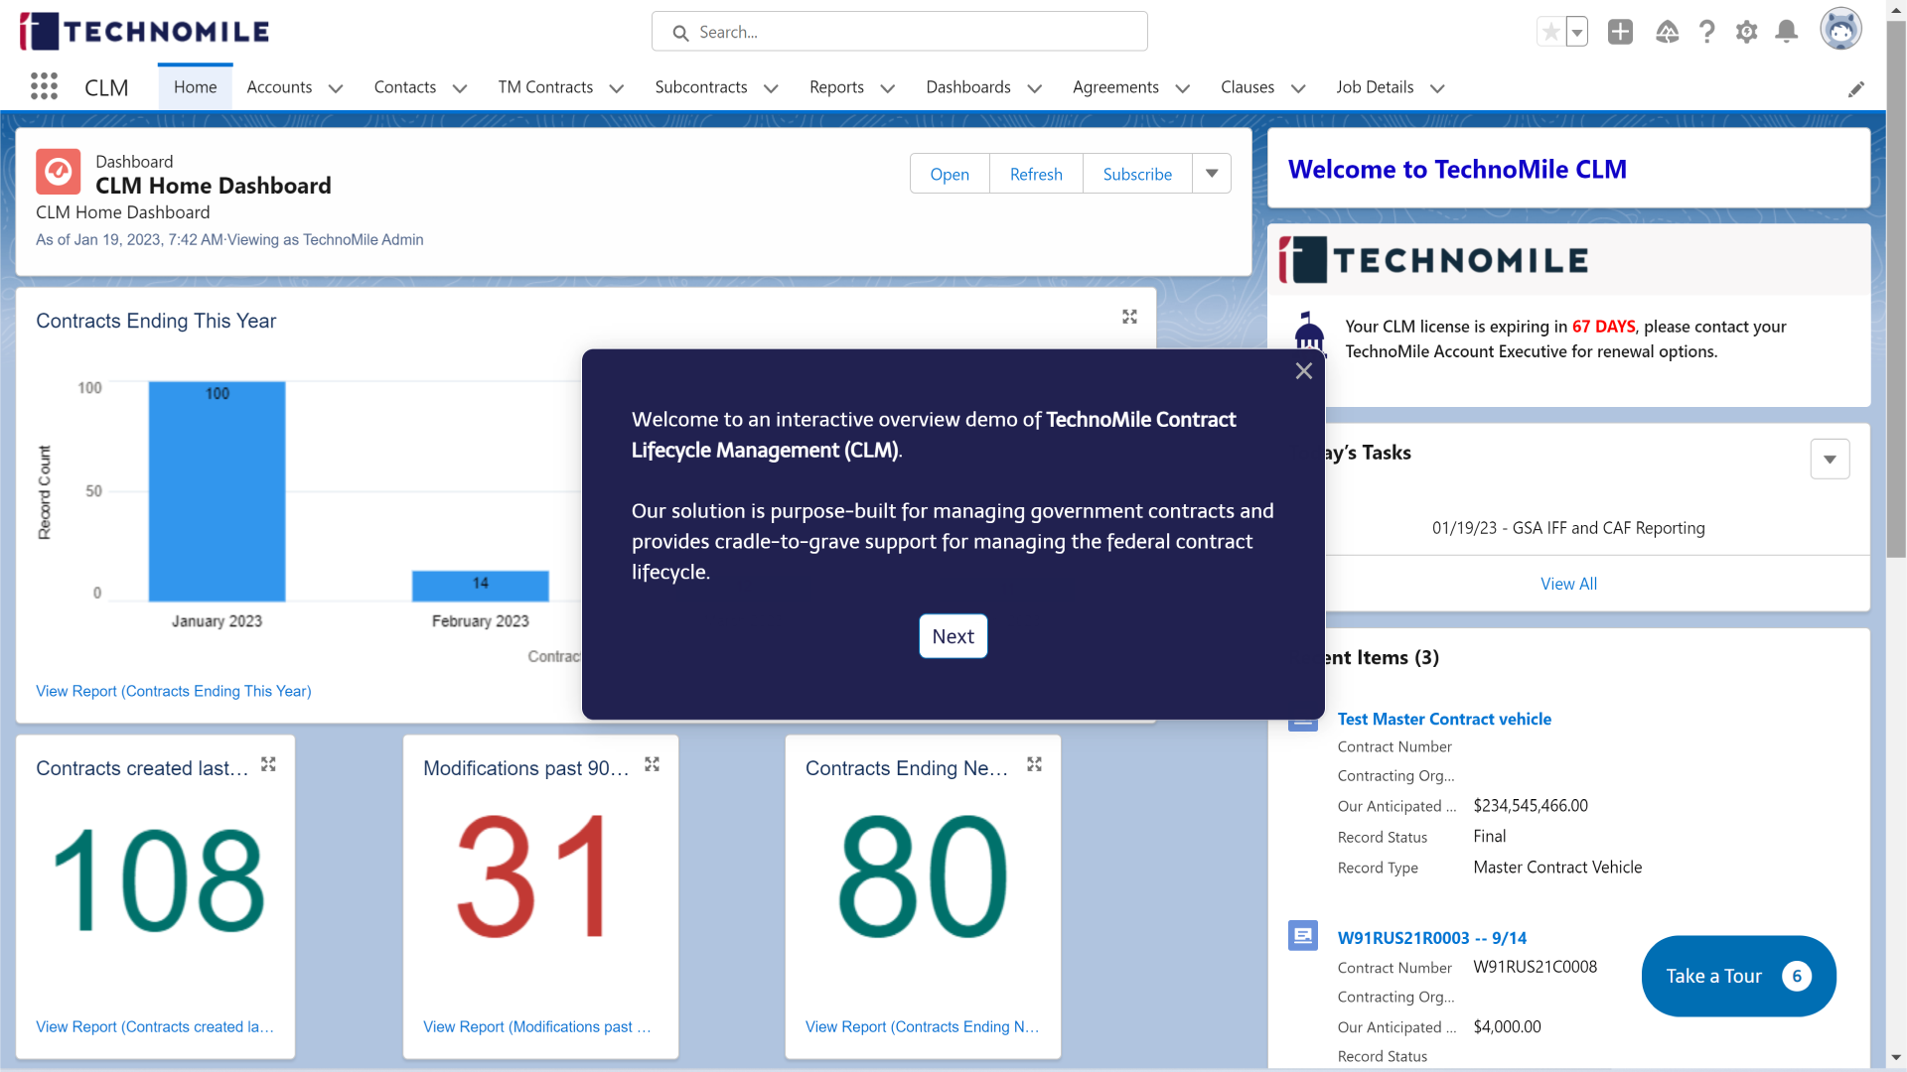Click the edit navigation pencil icon
Viewport: 1907px width, 1072px height.
(1855, 89)
